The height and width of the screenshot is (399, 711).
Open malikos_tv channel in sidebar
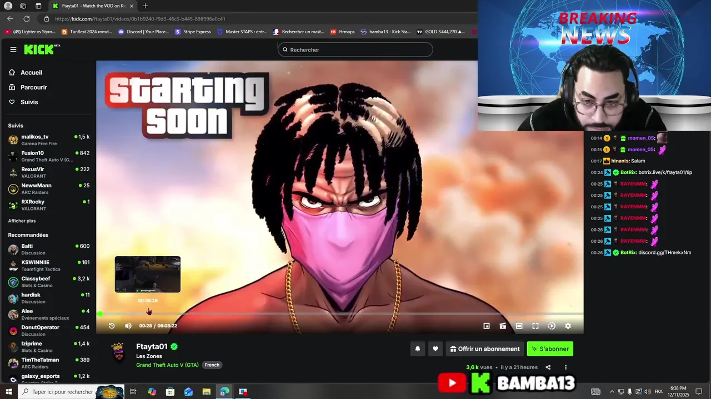tap(49, 140)
